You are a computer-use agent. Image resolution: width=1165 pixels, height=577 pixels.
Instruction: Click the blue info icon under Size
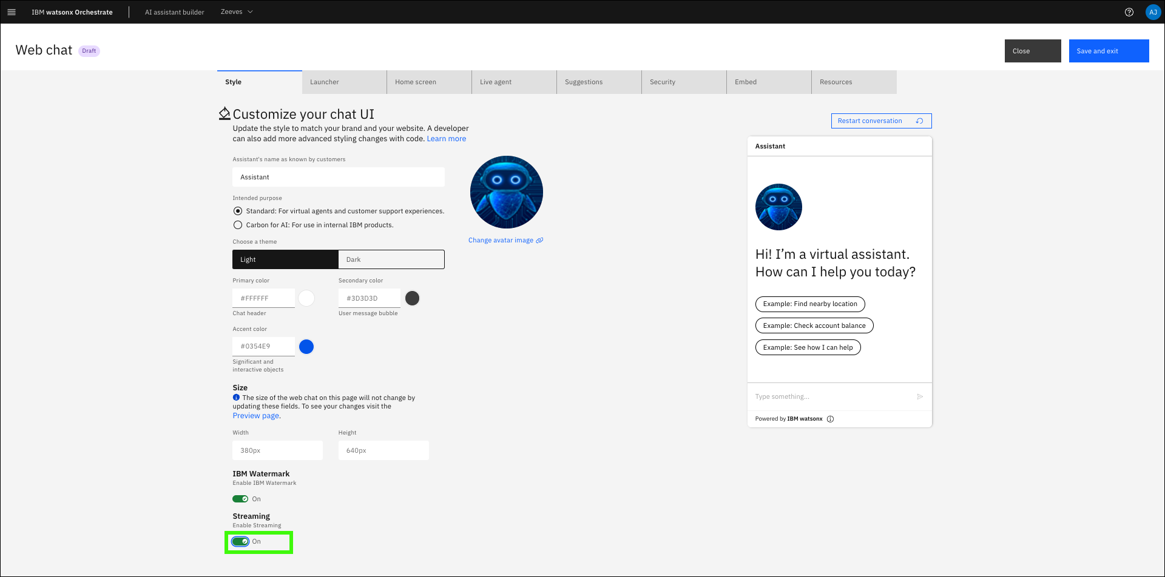(236, 398)
